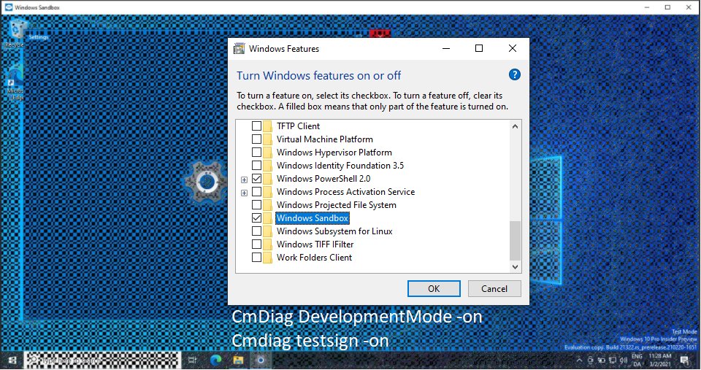The image size is (701, 370).
Task: Click the Cancel button
Action: 494,289
